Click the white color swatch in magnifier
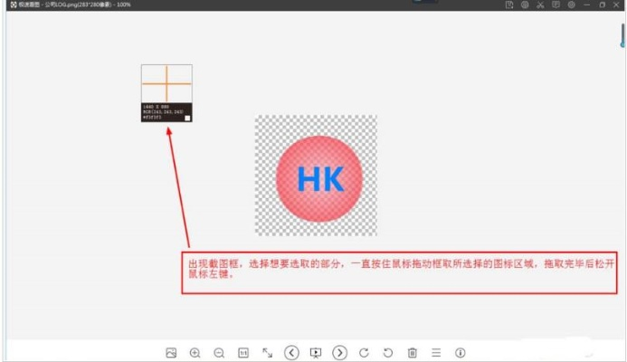 pyautogui.click(x=187, y=118)
